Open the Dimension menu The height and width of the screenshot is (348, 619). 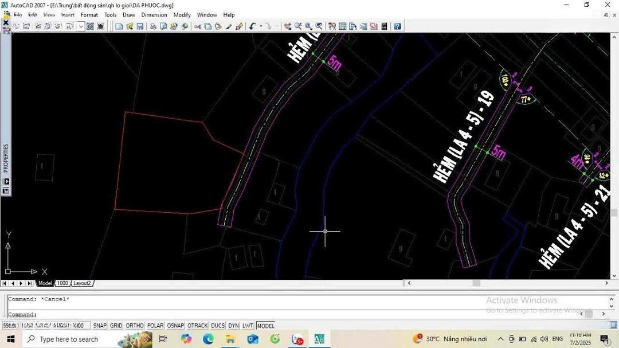pos(154,15)
